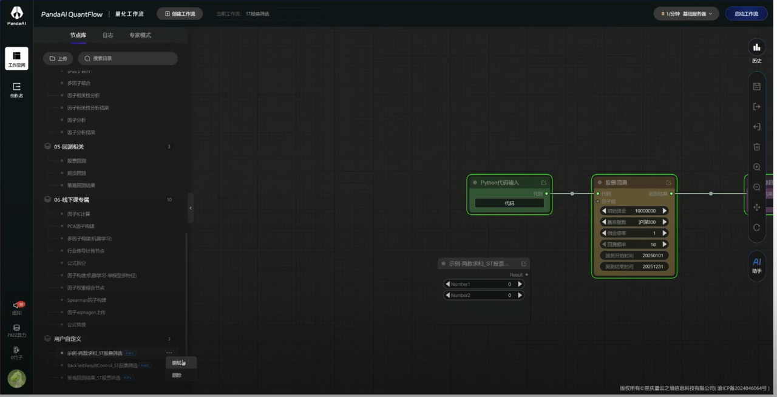Image resolution: width=777 pixels, height=397 pixels.
Task: Select 删除 in the context menu
Action: pyautogui.click(x=177, y=375)
